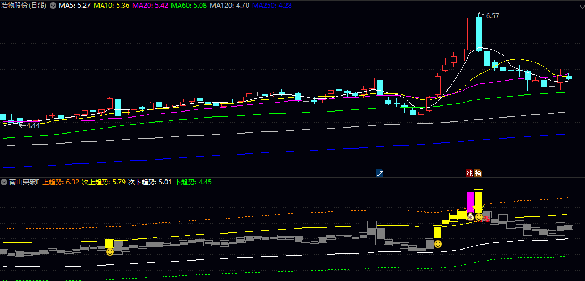Select the MA60 indicator label
Viewport: 585px width, 281px height.
[x=189, y=5]
